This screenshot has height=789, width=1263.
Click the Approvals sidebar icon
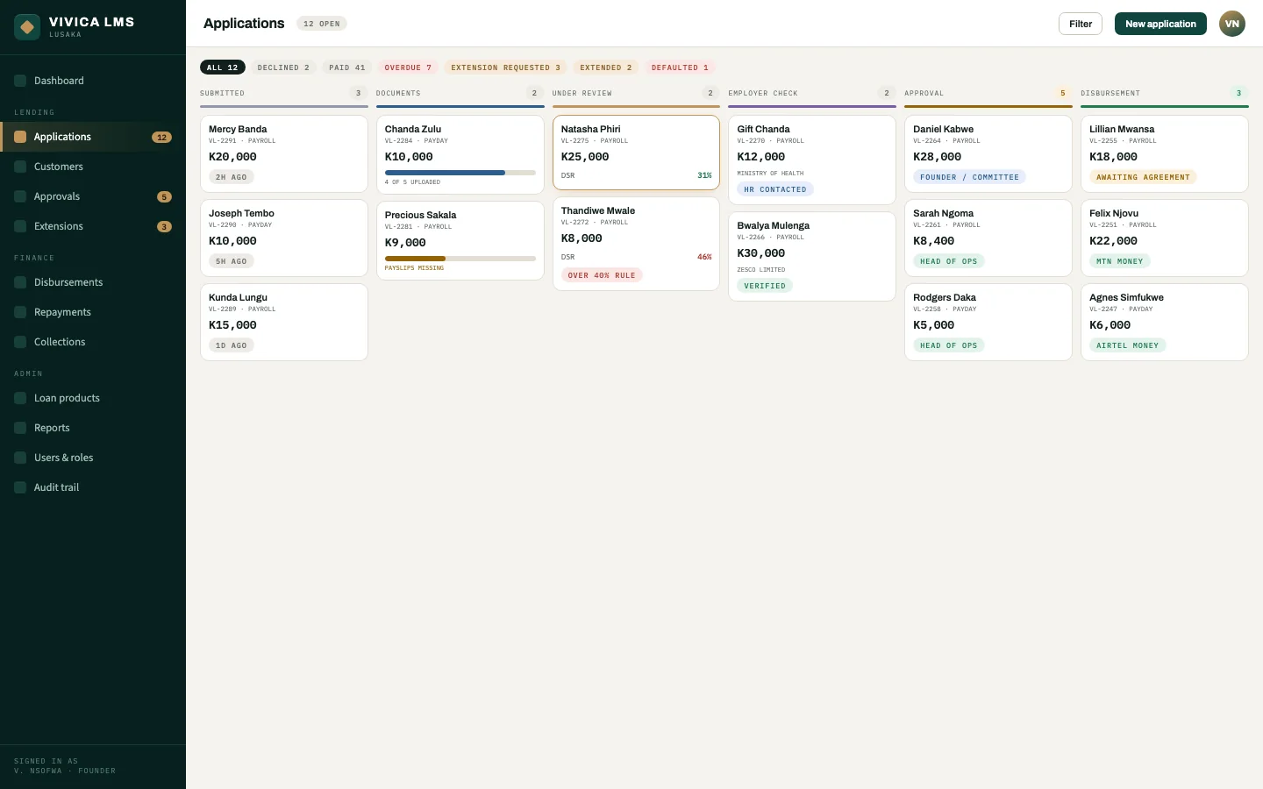[x=20, y=196]
